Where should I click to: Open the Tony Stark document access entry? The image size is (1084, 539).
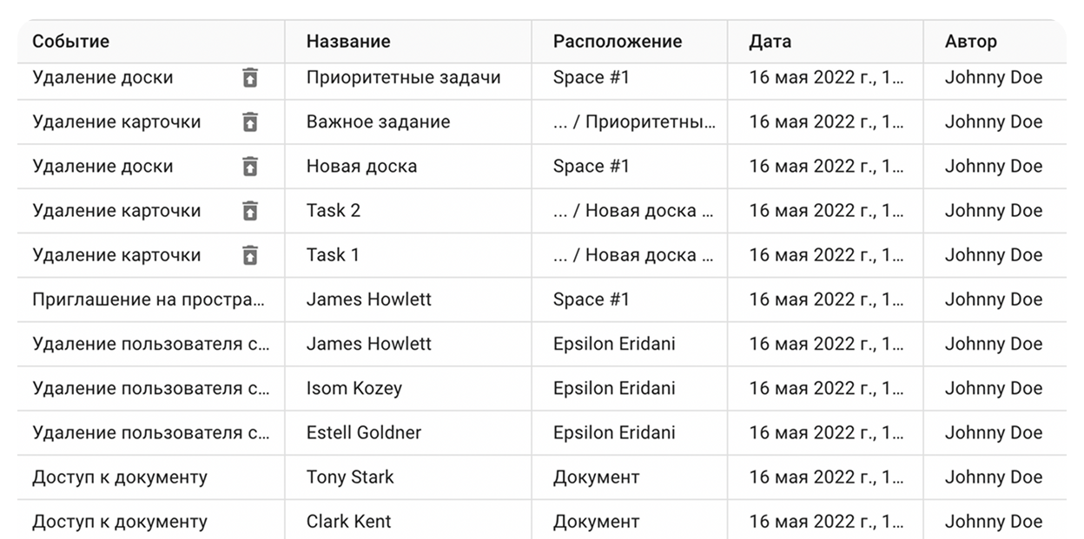point(541,477)
